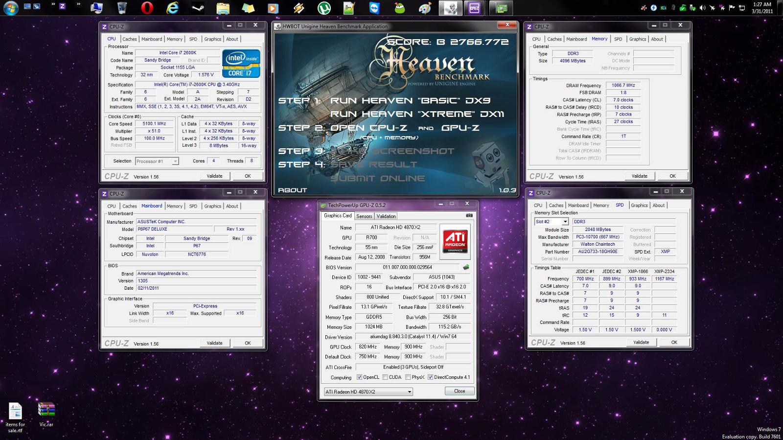Open Mainboard tab in CPU-Z Memory window
The image size is (783, 440).
tap(577, 39)
